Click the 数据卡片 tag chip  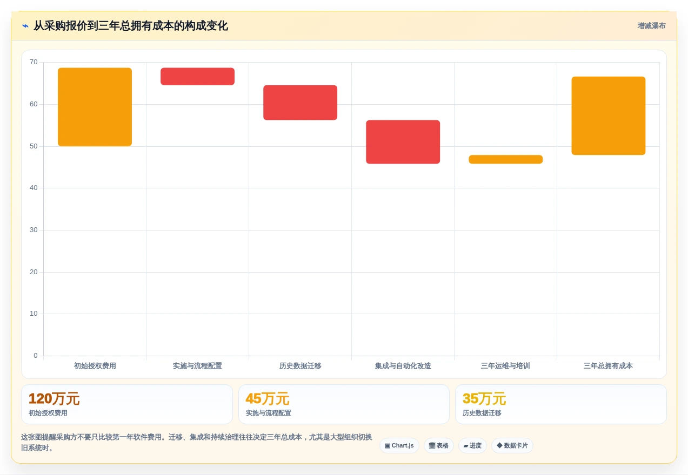click(x=512, y=446)
